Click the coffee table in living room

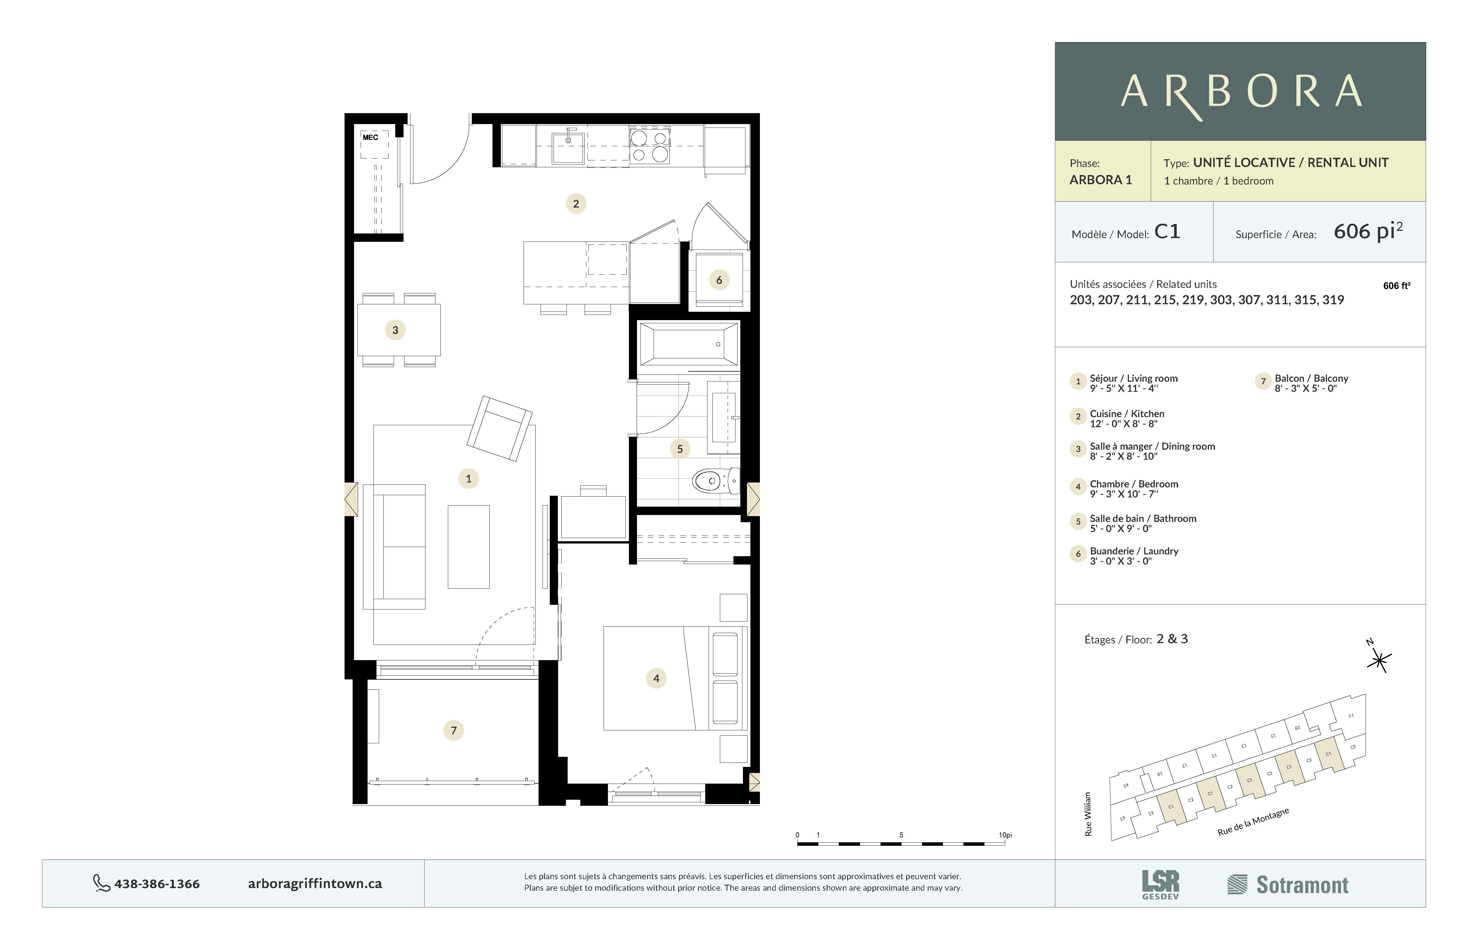pos(469,547)
